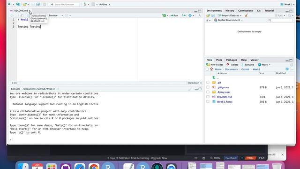Click the Week1 breadcrumb link
Viewport: 300px width, 169px height.
click(256, 69)
